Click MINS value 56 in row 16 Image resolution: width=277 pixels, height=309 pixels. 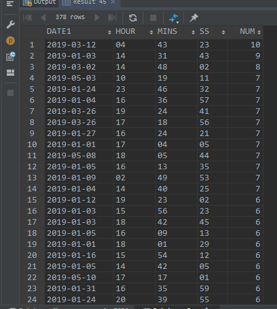pyautogui.click(x=176, y=211)
